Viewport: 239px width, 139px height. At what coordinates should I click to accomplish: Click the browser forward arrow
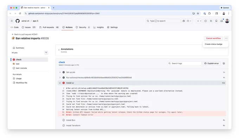15,13
